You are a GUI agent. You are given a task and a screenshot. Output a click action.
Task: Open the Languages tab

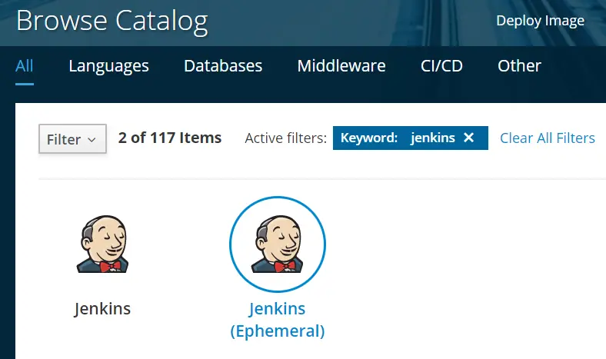pyautogui.click(x=108, y=65)
